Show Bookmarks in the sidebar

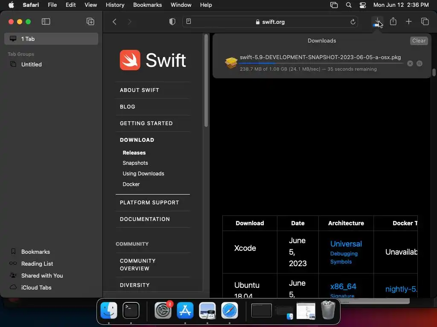pos(35,252)
